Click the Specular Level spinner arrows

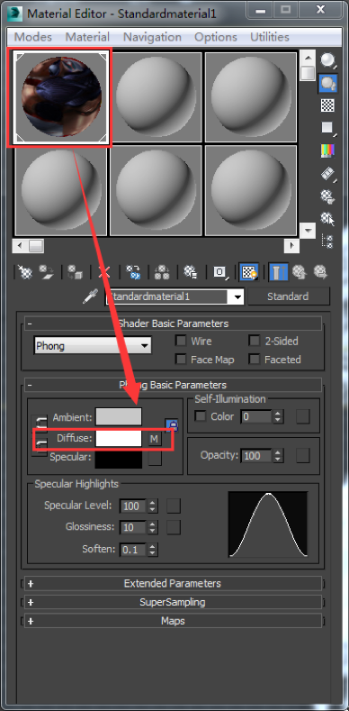153,506
